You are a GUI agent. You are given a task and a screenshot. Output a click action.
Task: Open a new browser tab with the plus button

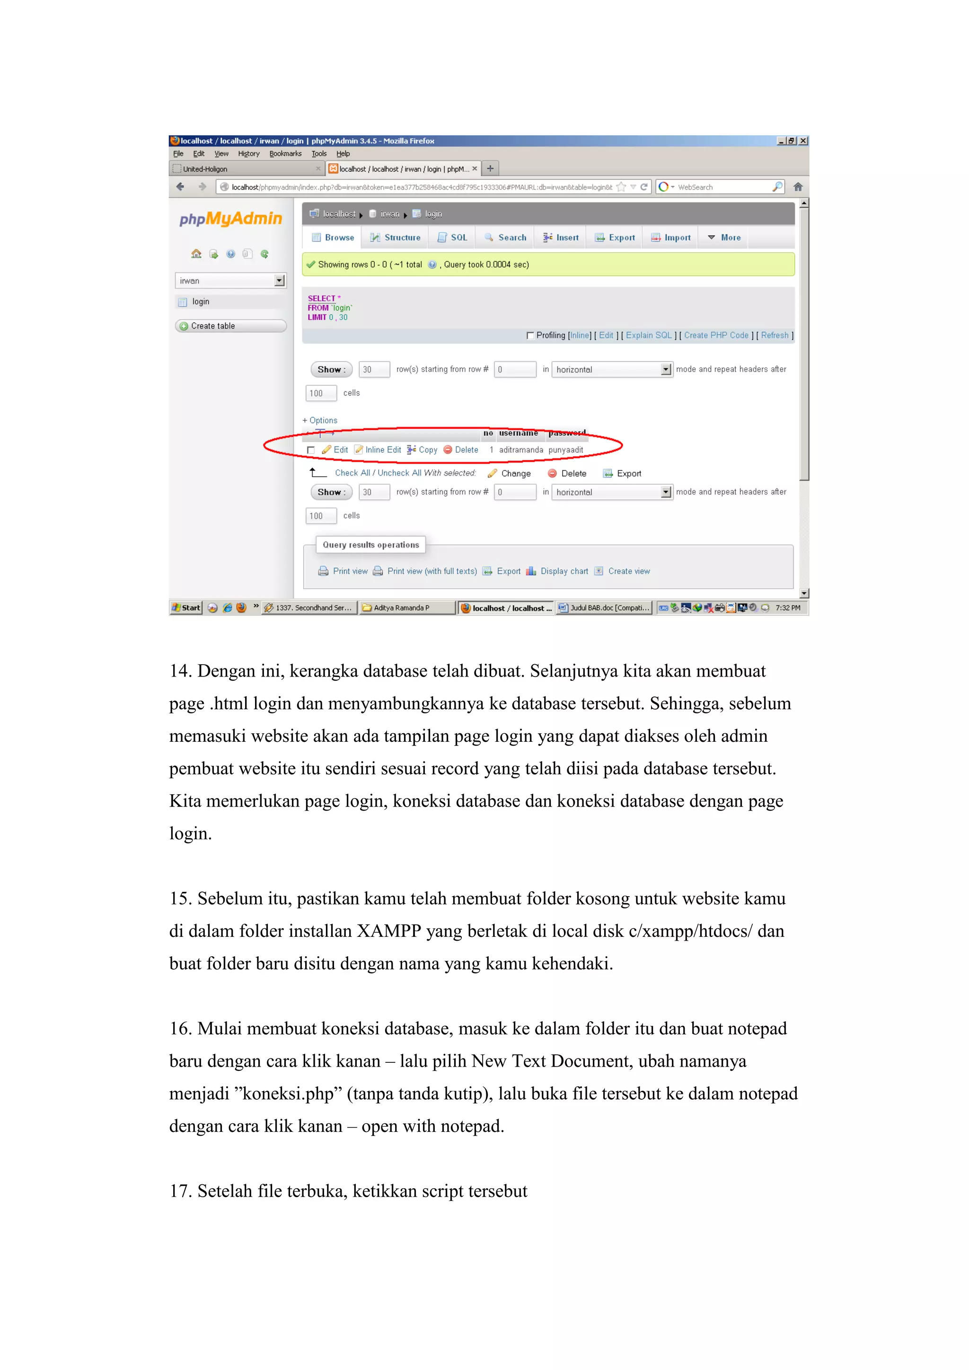[x=490, y=169]
